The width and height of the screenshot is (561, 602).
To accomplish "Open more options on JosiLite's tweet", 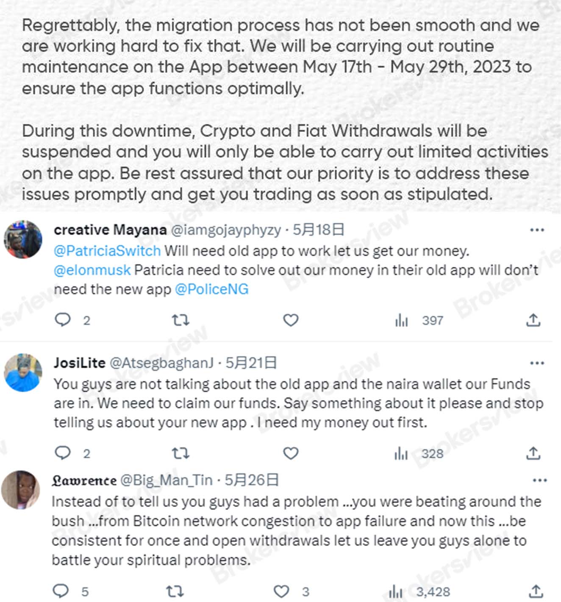I will point(538,363).
